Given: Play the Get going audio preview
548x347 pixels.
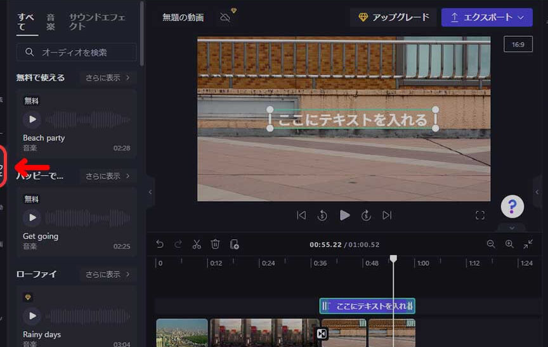Looking at the screenshot, I should click(x=32, y=218).
